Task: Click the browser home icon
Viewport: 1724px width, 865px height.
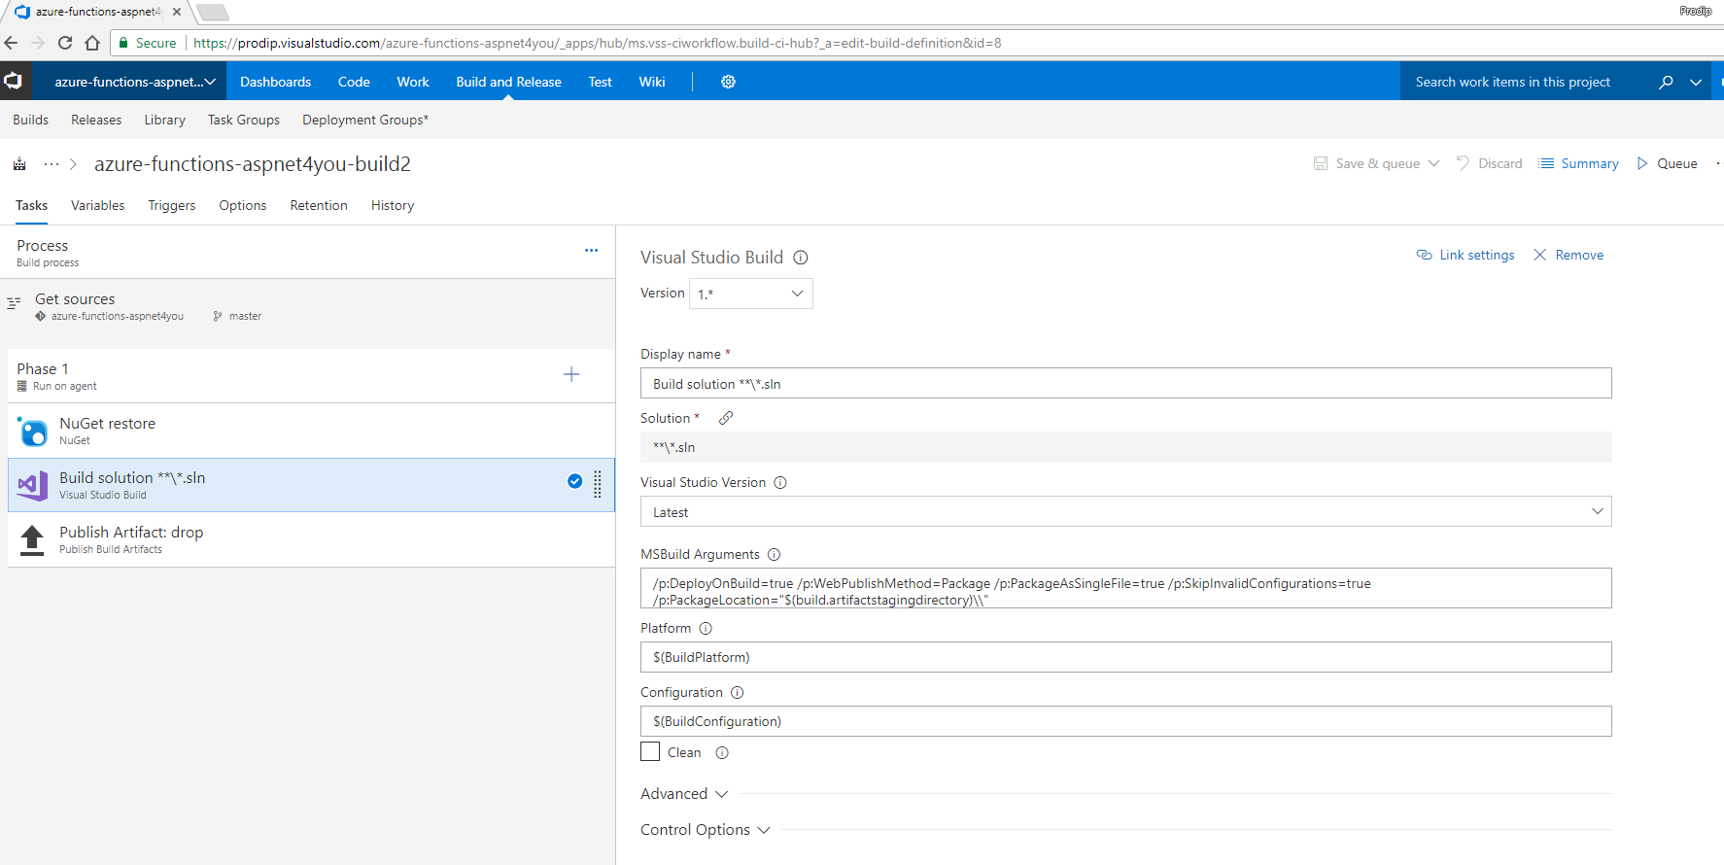Action: (92, 43)
